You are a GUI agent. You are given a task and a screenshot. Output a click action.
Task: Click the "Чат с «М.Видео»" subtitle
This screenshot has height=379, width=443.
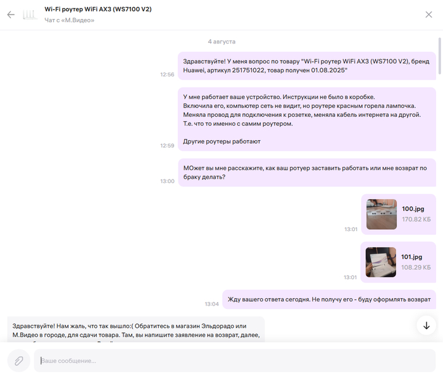pyautogui.click(x=69, y=20)
